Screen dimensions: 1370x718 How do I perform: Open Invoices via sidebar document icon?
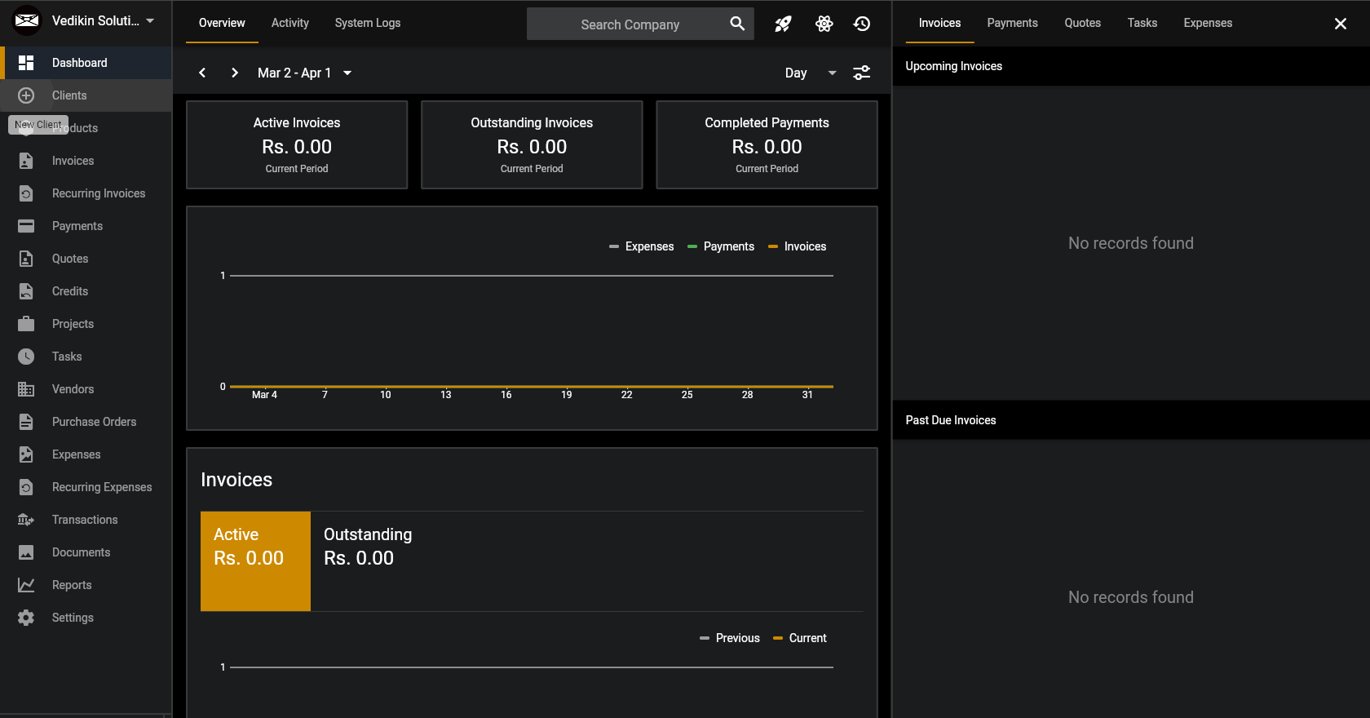tap(26, 161)
